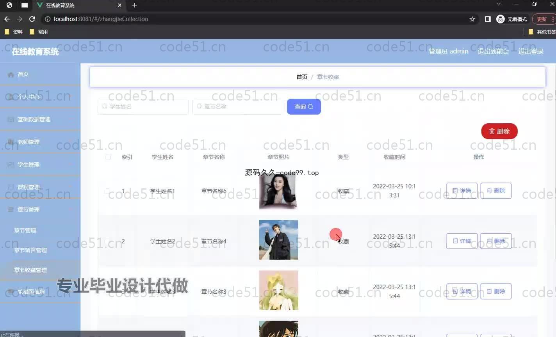
Task: Click cell 学生姓名2
Action: 162,241
